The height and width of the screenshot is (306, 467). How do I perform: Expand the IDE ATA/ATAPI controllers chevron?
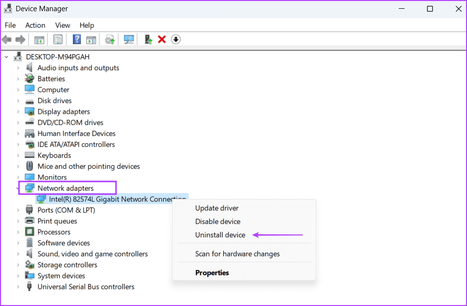18,144
